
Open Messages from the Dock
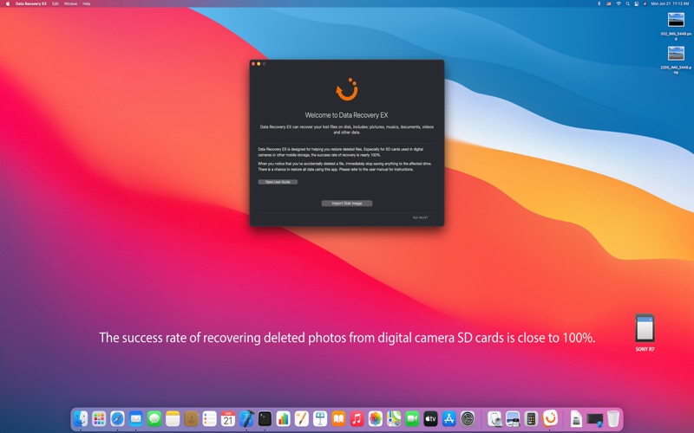point(154,418)
